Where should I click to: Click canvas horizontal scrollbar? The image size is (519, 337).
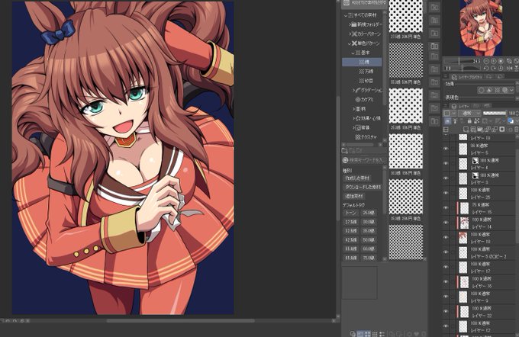coord(180,320)
